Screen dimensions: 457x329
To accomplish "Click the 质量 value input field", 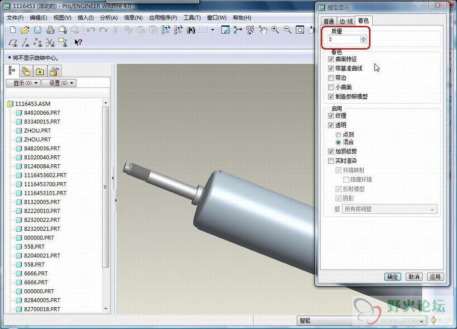I will point(343,39).
